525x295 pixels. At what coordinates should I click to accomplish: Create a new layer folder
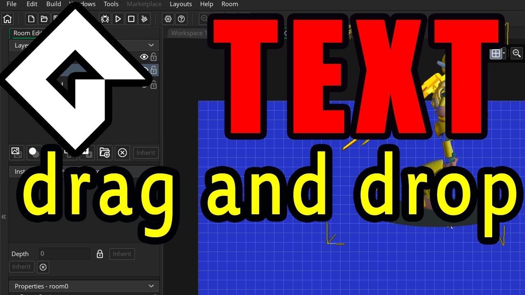point(105,152)
